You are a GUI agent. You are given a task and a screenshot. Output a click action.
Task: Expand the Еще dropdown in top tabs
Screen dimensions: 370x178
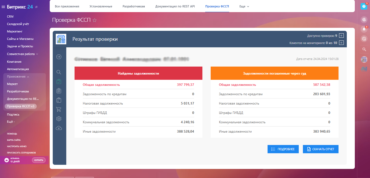coord(244,6)
